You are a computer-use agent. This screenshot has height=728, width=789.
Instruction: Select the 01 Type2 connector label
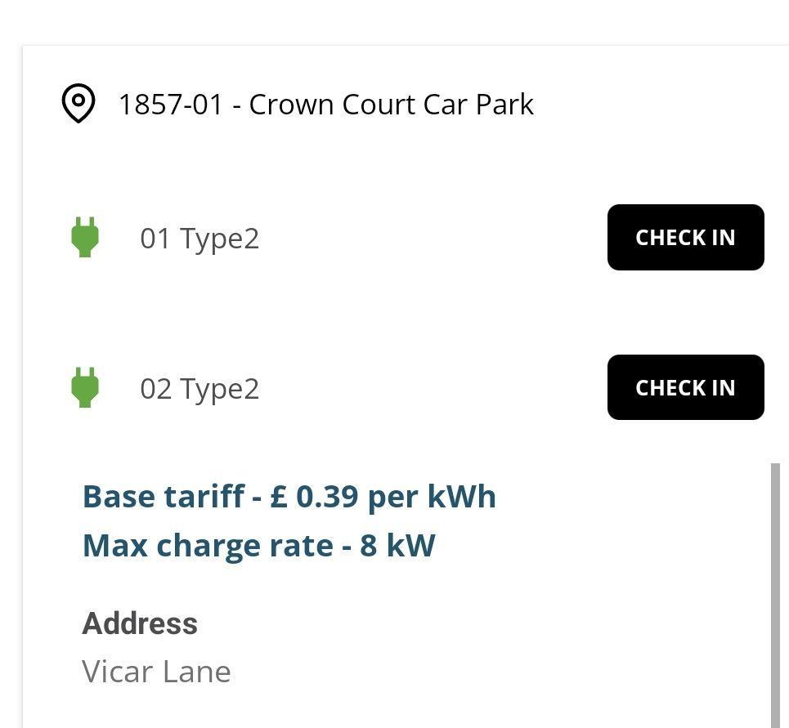pos(199,238)
